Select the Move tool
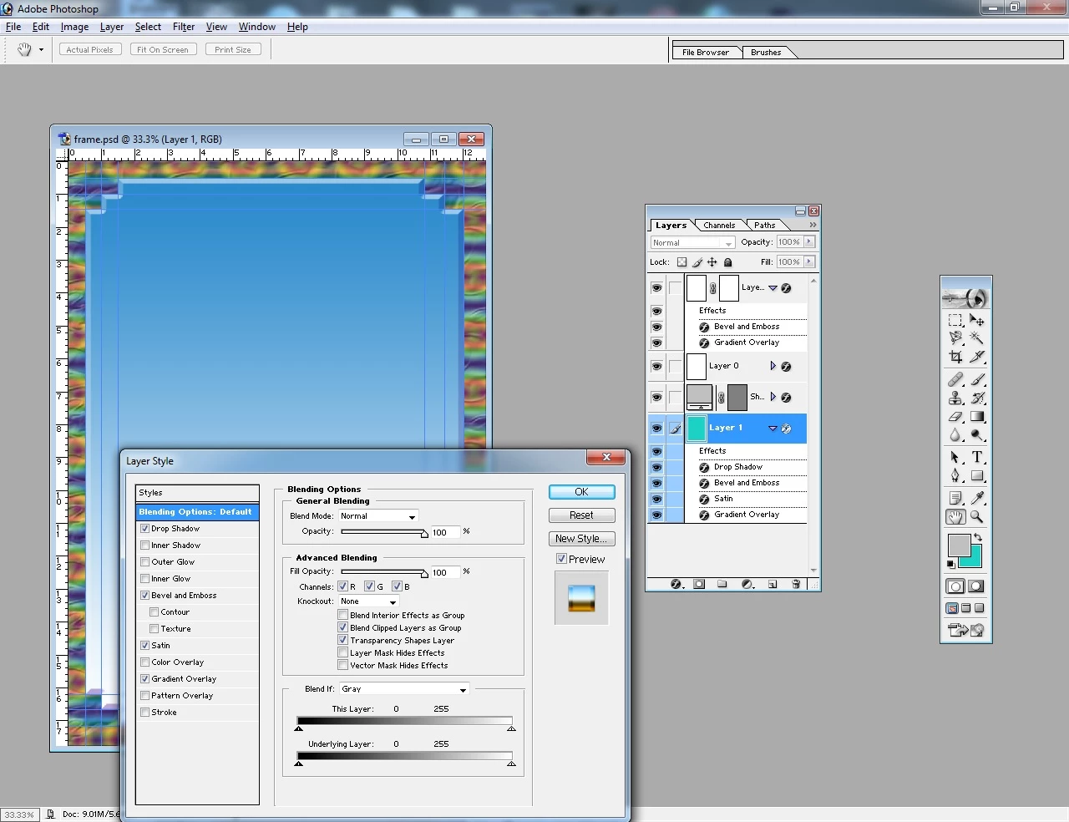This screenshot has height=822, width=1069. (x=977, y=320)
